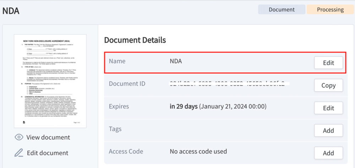
Task: Open the Edit document link
Action: tap(47, 153)
